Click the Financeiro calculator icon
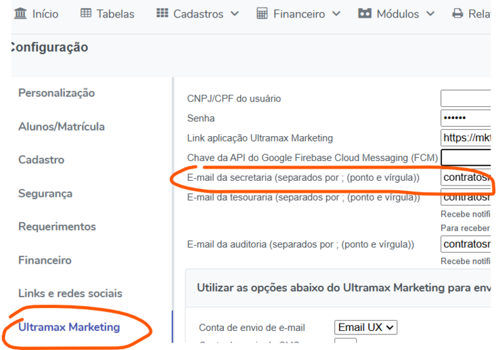Screen dimensions: 496x350 tap(262, 14)
